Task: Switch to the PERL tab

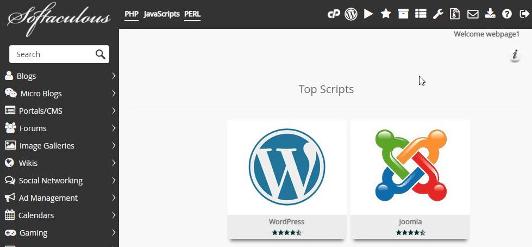Action: click(x=192, y=14)
